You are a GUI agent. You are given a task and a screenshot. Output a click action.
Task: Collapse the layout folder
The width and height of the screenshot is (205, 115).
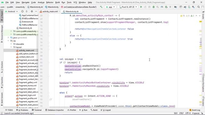[11, 47]
